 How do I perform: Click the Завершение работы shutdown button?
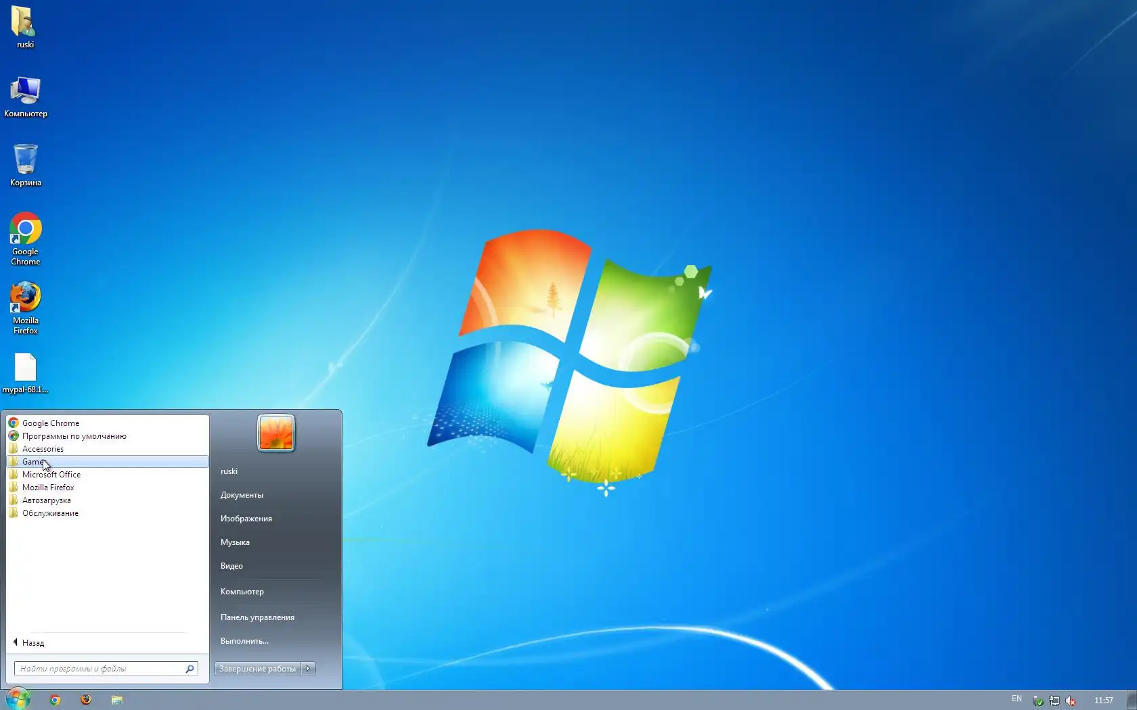pyautogui.click(x=257, y=669)
